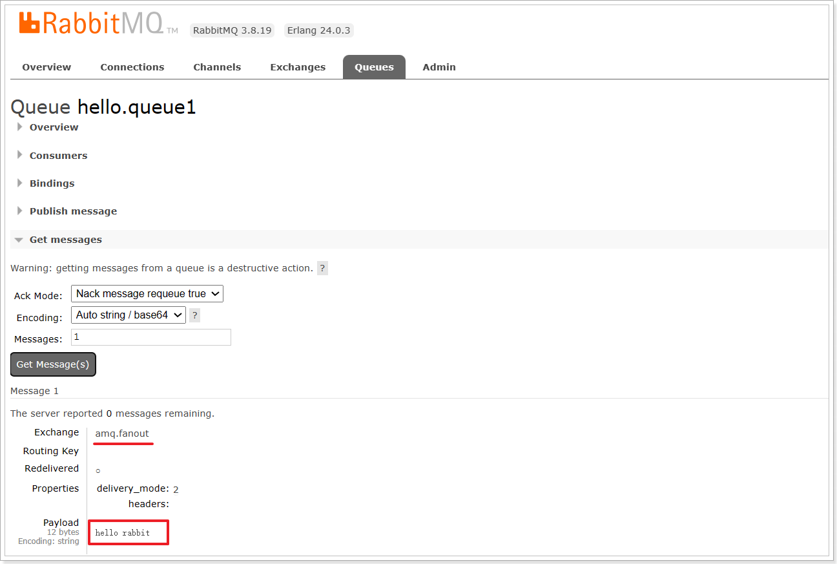Viewport: 837px width, 564px height.
Task: Click the server reported messages remaining text
Action: 112,413
